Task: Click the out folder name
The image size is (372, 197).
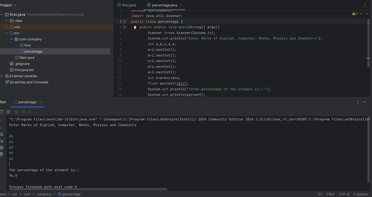Action: click(x=17, y=27)
